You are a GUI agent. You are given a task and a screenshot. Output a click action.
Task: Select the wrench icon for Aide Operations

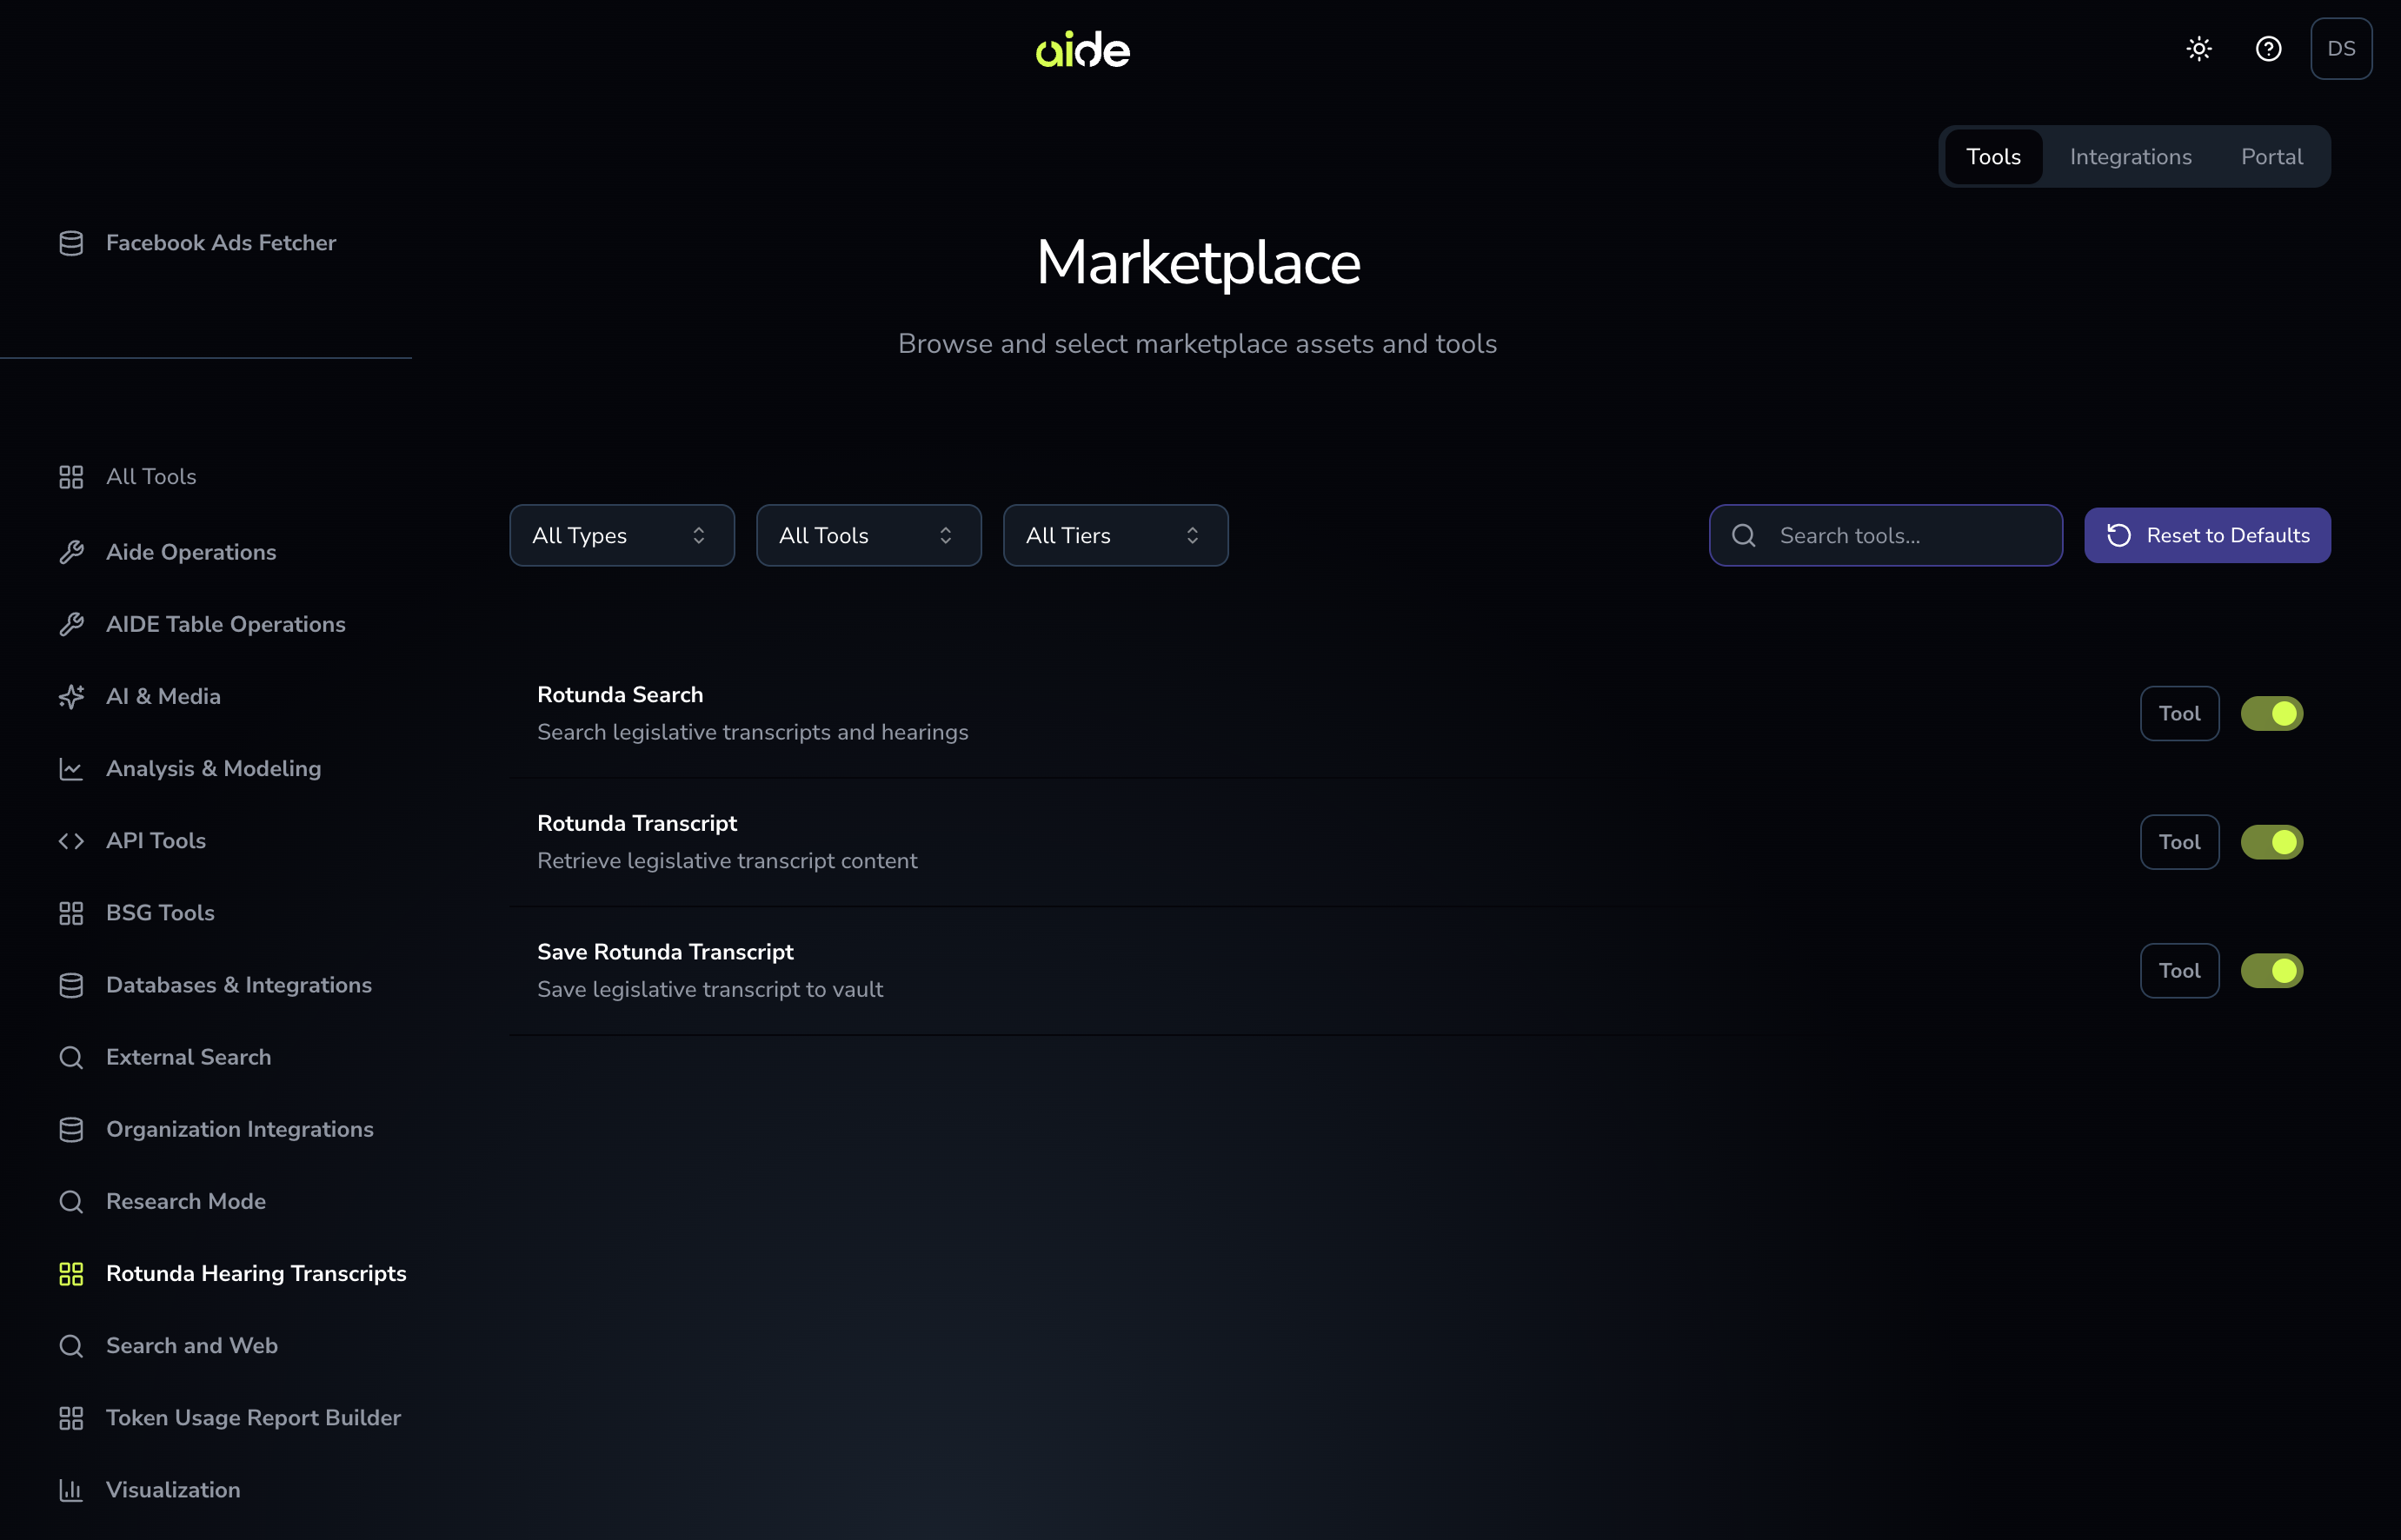(x=71, y=551)
